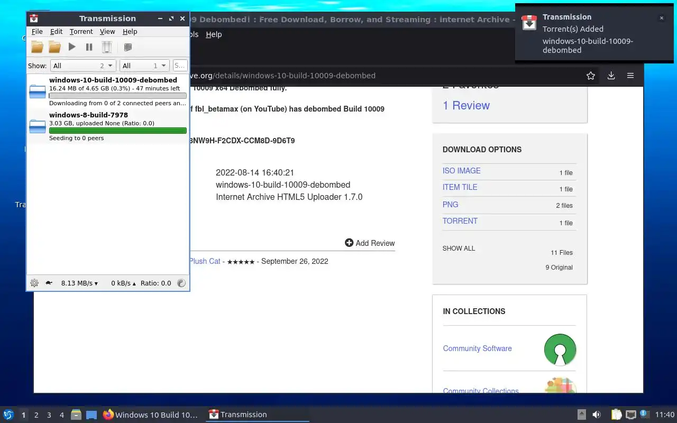This screenshot has height=423, width=677.
Task: Open file manager icon in taskbar
Action: pos(76,415)
